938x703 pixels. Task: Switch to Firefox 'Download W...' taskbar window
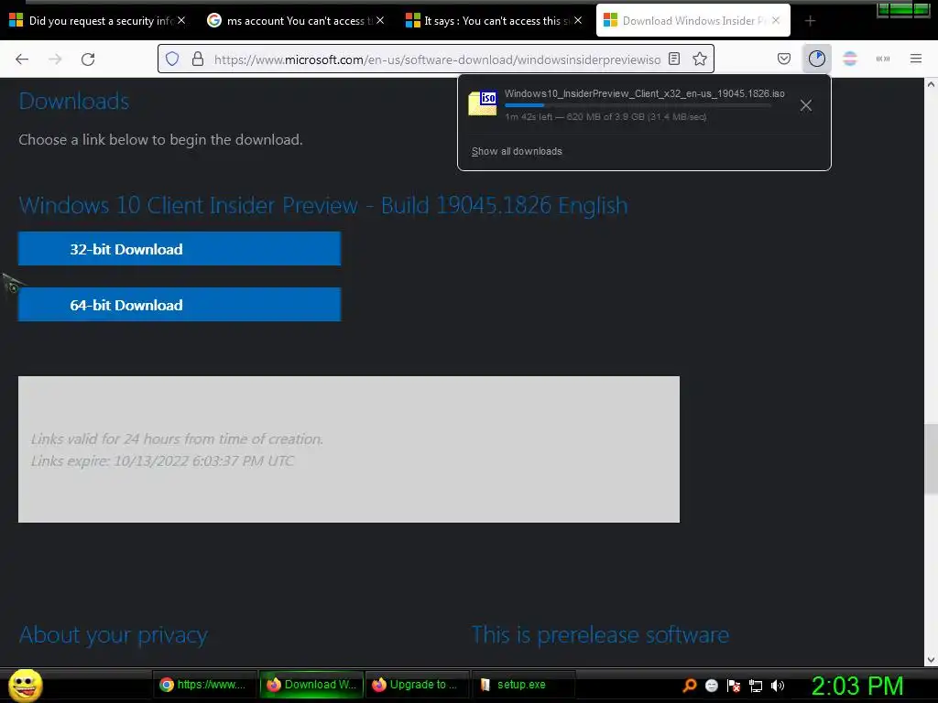[311, 685]
